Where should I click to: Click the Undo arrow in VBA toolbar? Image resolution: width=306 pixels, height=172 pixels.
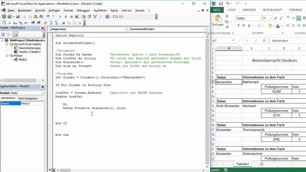coord(48,17)
